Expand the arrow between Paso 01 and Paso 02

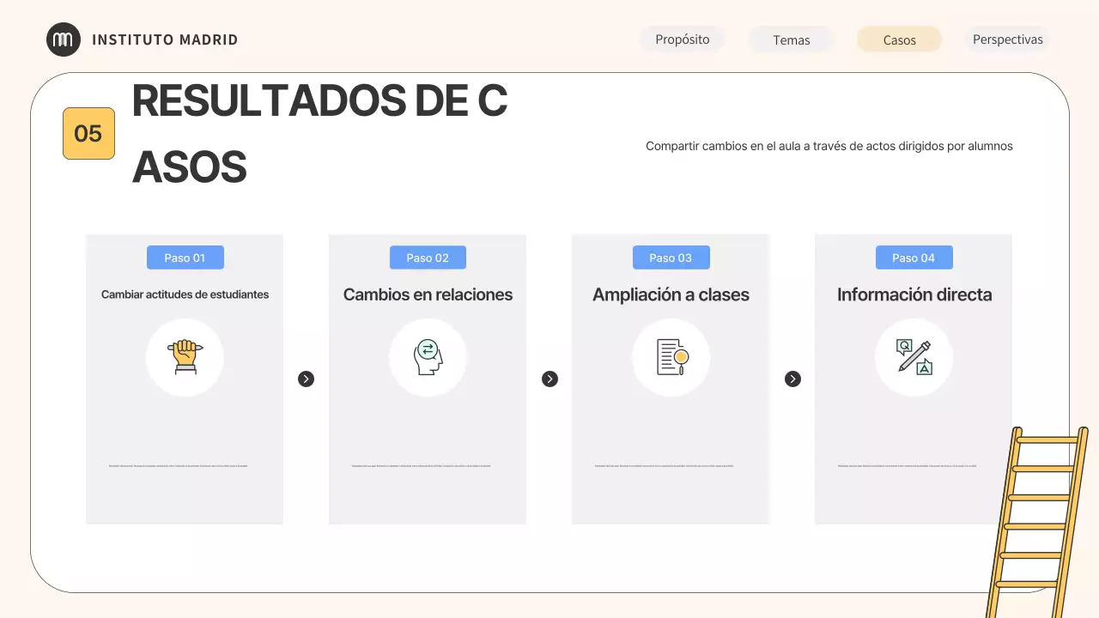(x=306, y=379)
